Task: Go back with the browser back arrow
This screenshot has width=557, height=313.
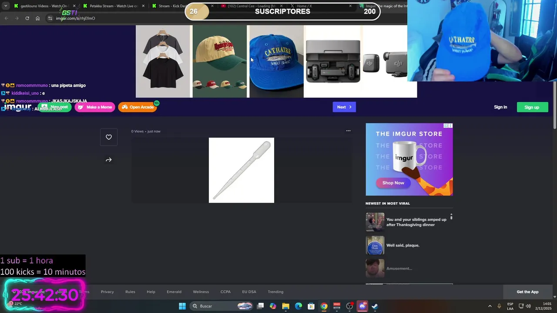Action: point(6,18)
